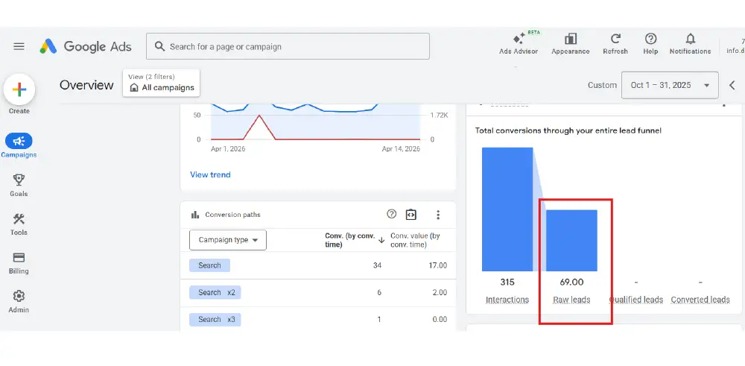745x366 pixels.
Task: Open the Oct 1 – 31, 2025 date range picker
Action: point(670,85)
